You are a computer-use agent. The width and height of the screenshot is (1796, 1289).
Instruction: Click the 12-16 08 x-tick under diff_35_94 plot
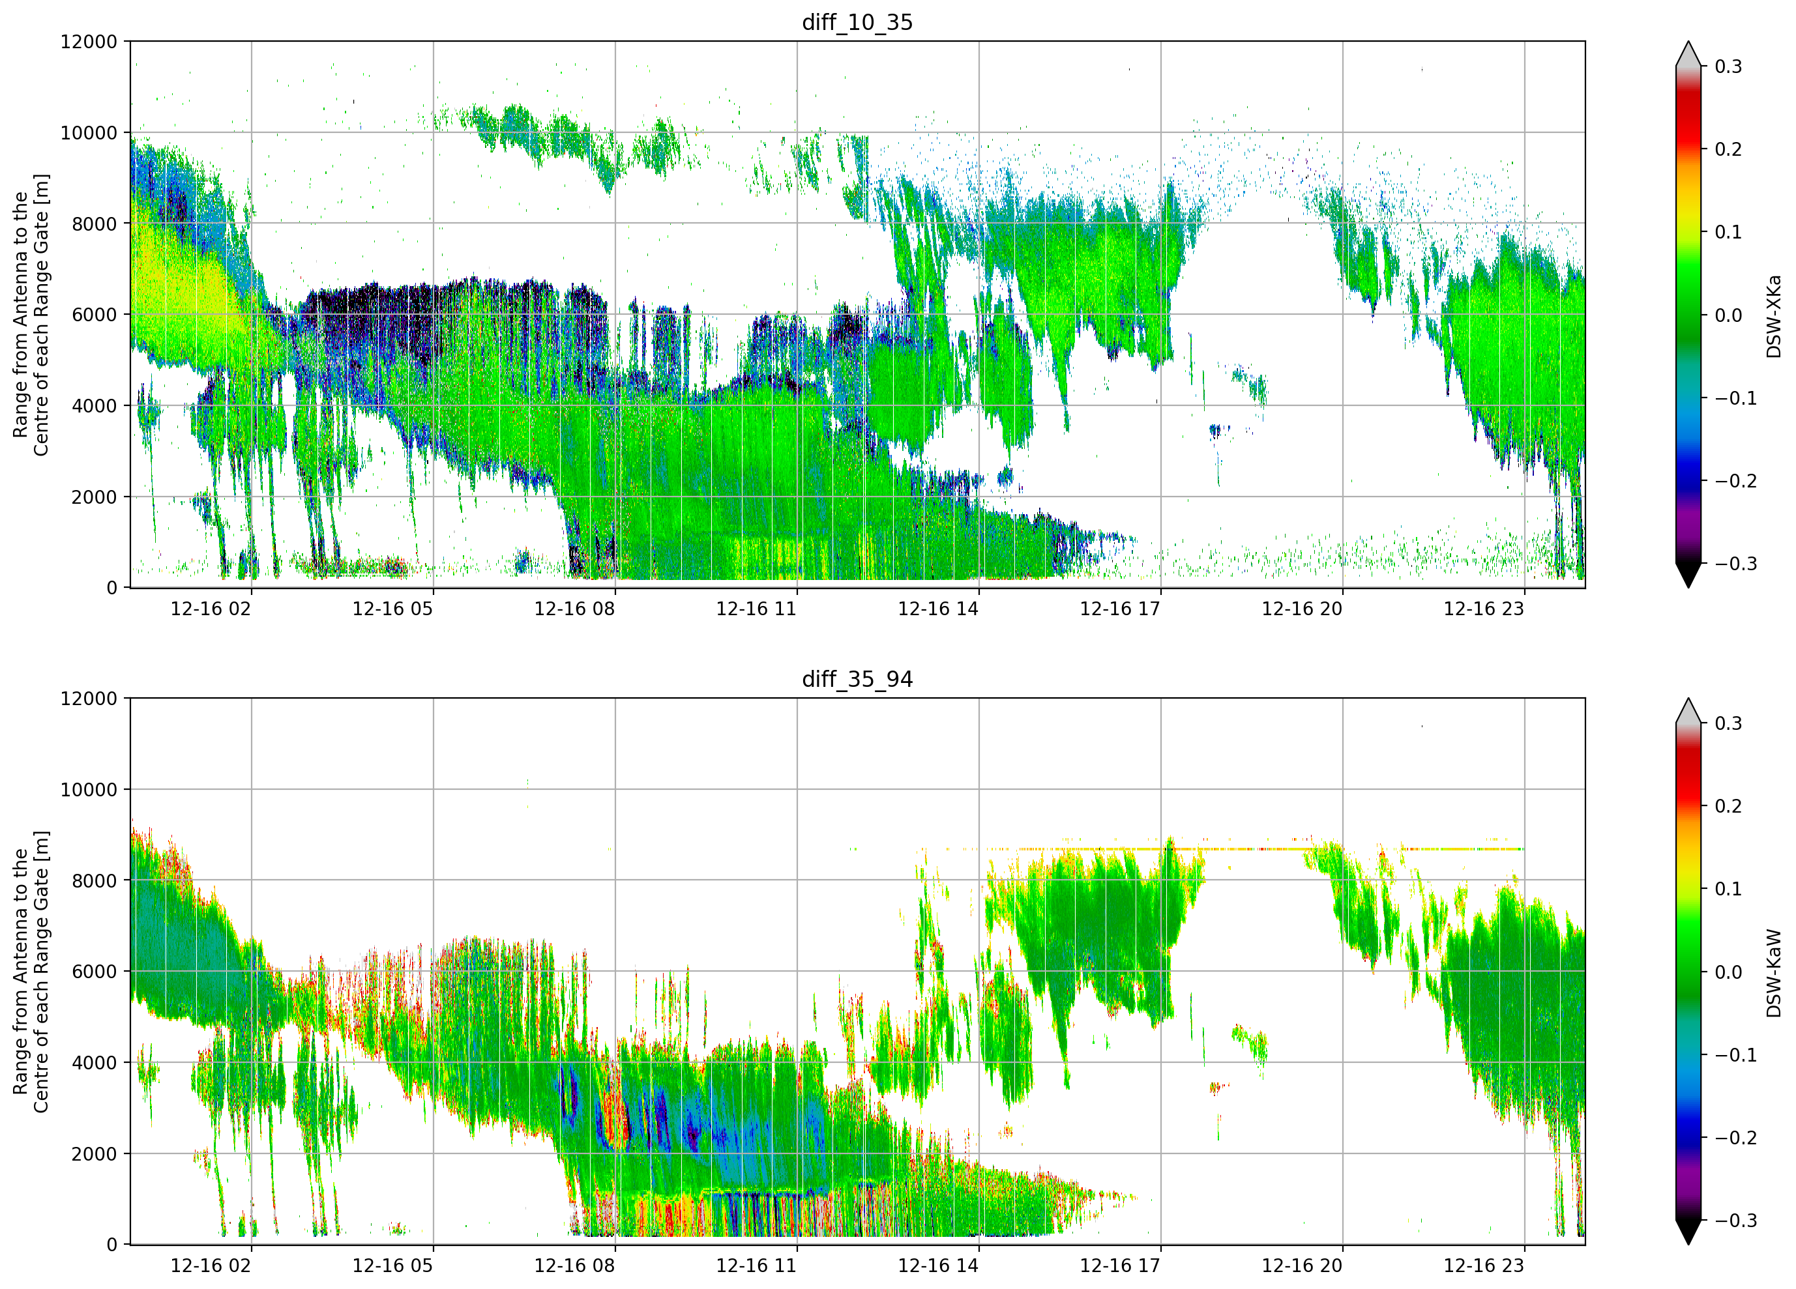[x=575, y=1266]
